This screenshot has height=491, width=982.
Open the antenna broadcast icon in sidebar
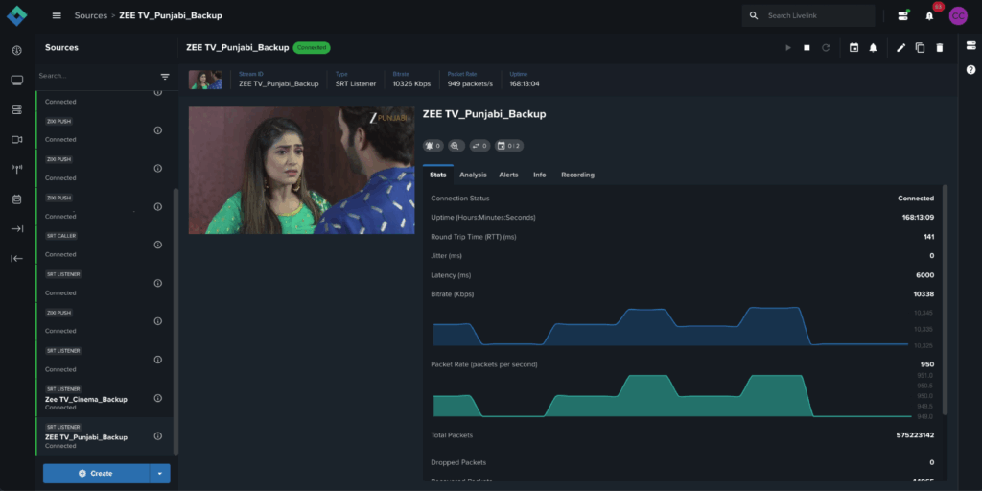click(x=16, y=170)
